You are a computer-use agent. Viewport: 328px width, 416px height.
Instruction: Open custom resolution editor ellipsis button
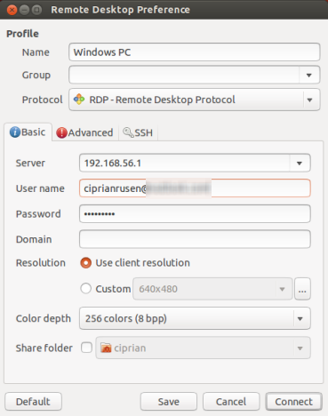click(302, 289)
